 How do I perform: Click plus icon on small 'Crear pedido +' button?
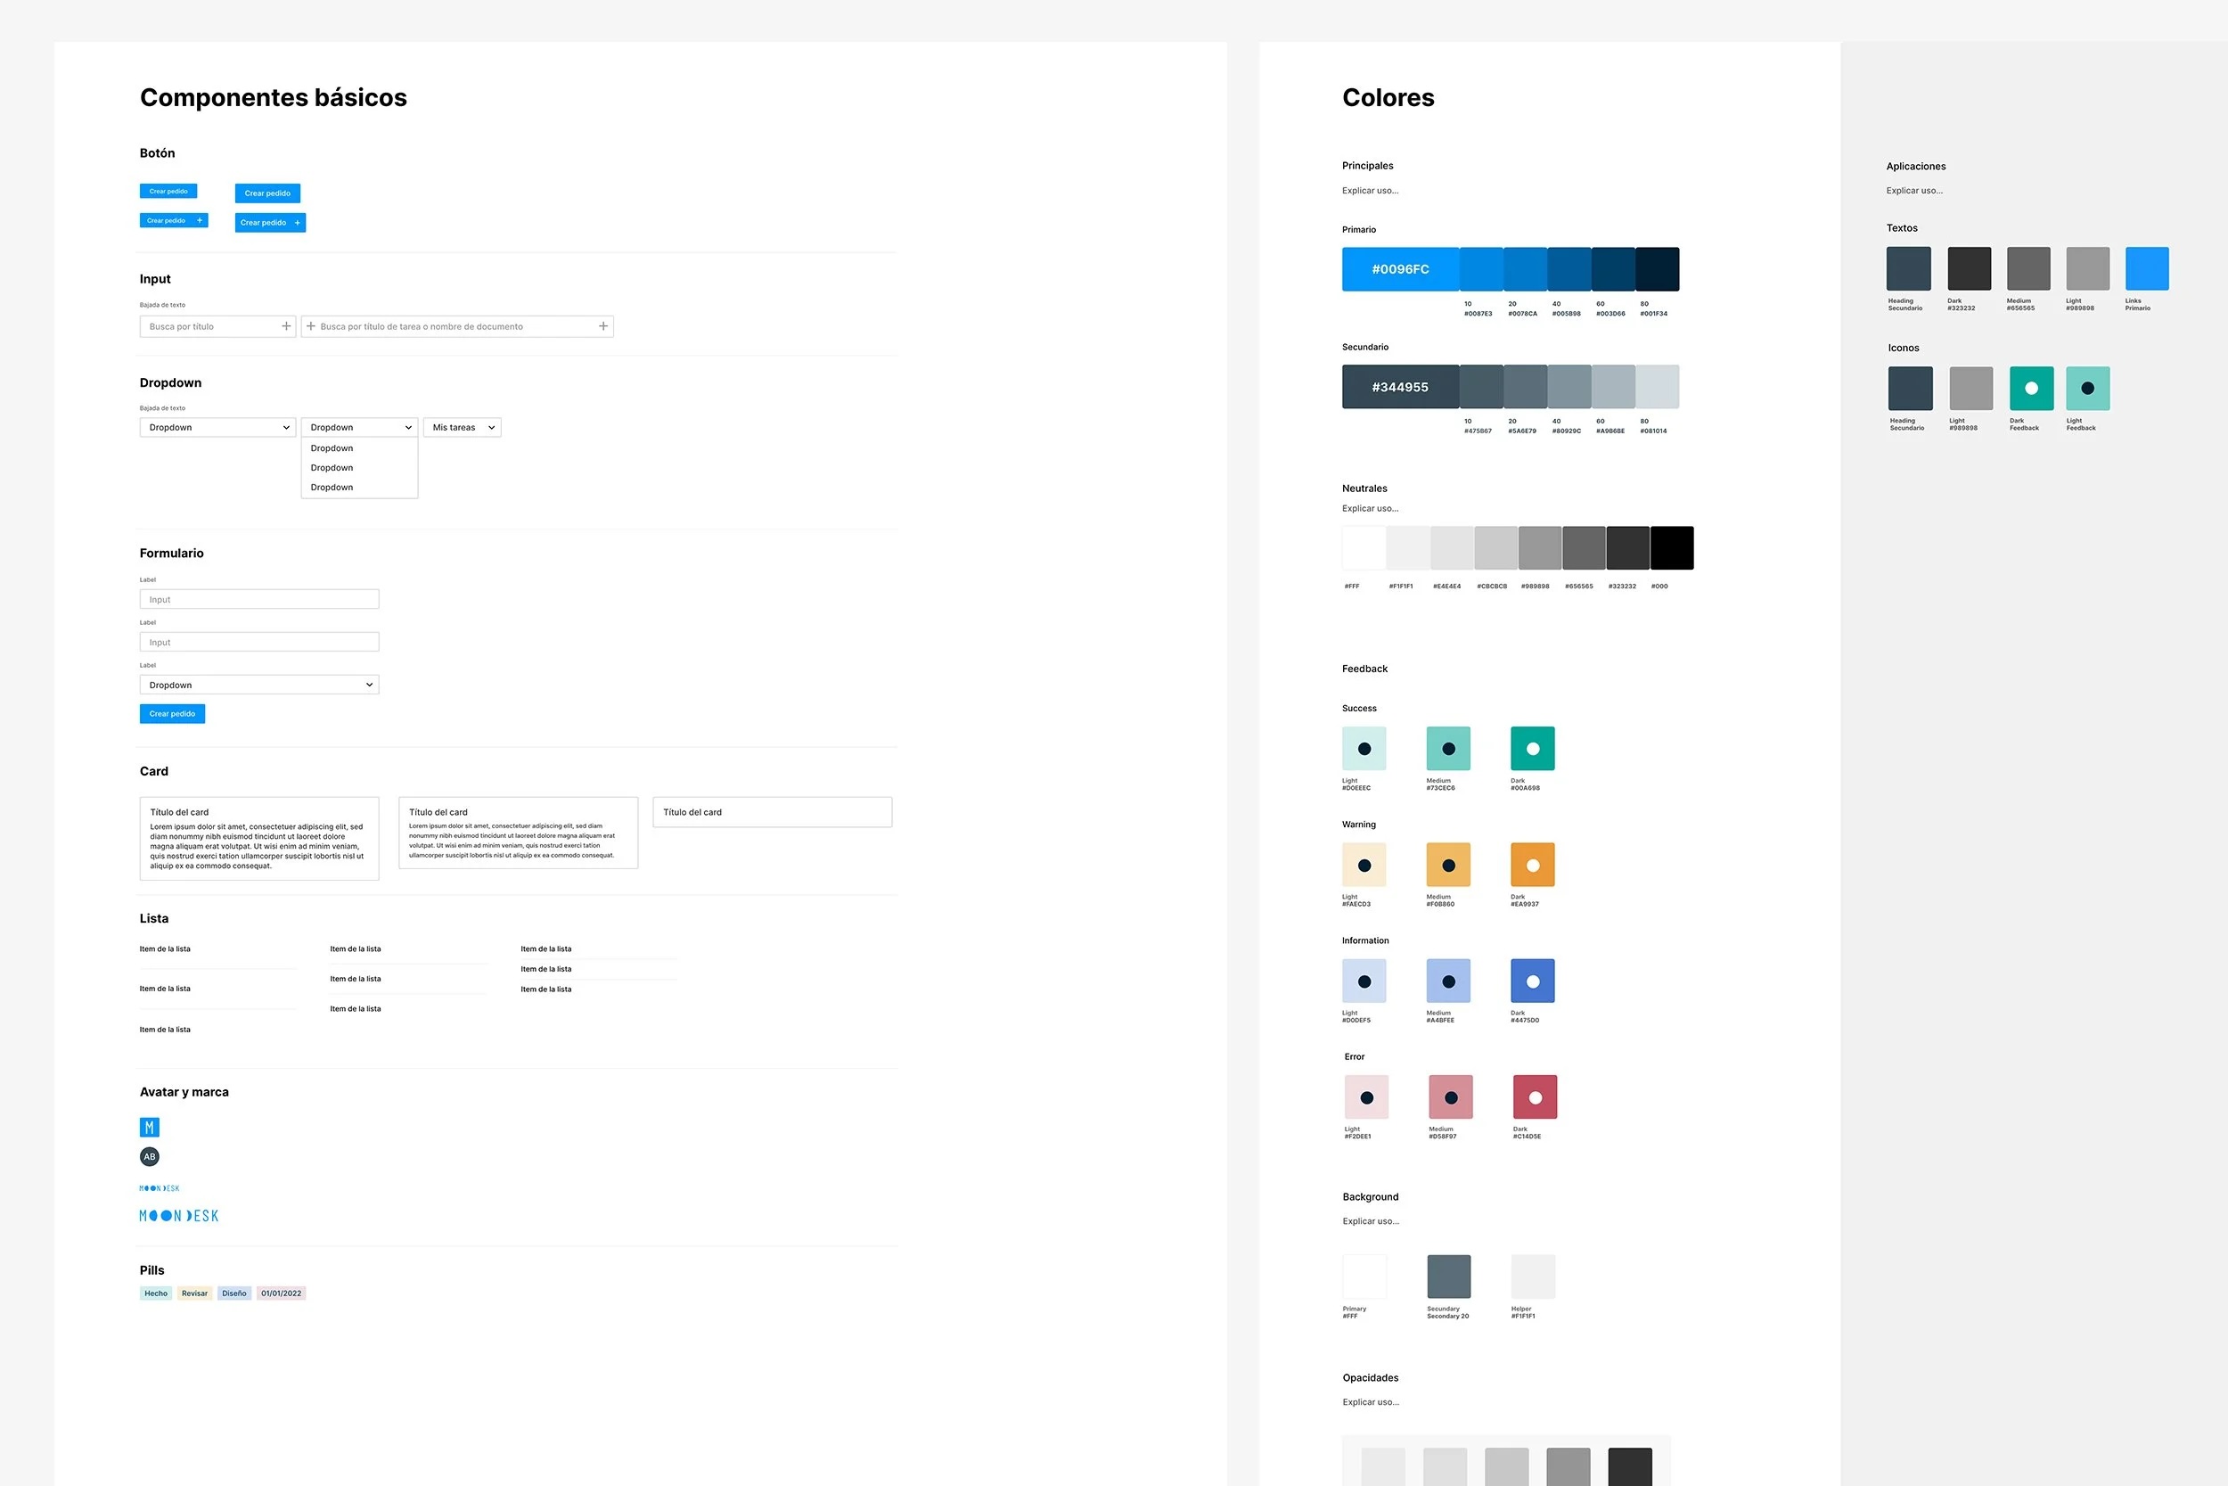199,220
